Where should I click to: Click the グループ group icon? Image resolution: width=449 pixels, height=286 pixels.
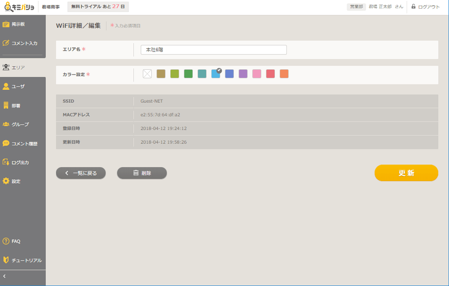[6, 125]
